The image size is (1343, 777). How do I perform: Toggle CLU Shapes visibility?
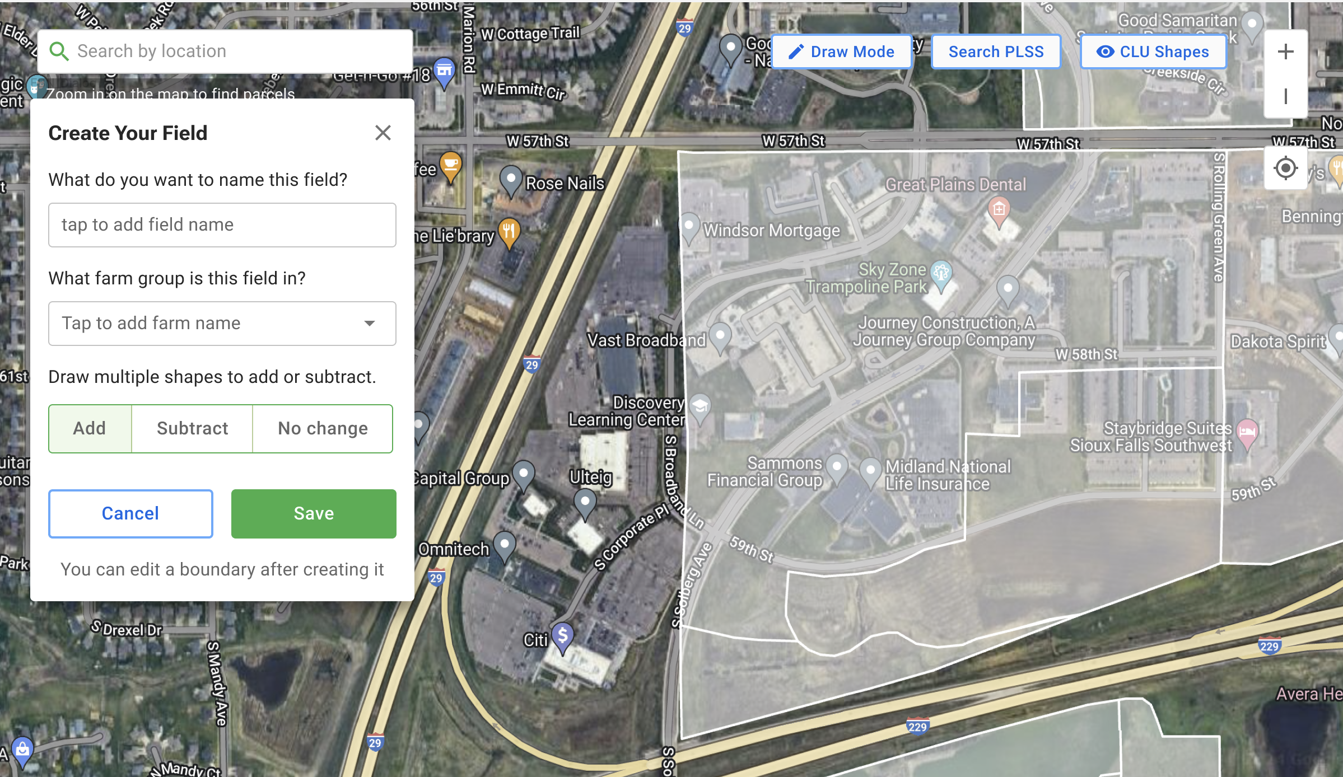[1153, 52]
